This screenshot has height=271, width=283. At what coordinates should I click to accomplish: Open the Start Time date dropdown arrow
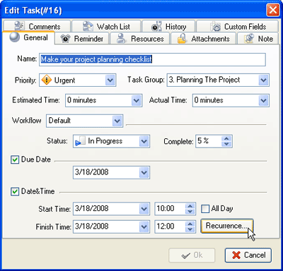(144, 209)
